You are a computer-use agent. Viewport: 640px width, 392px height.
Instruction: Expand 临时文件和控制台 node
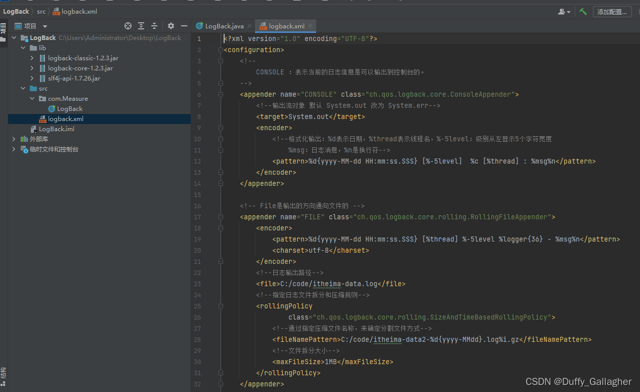tap(14, 149)
